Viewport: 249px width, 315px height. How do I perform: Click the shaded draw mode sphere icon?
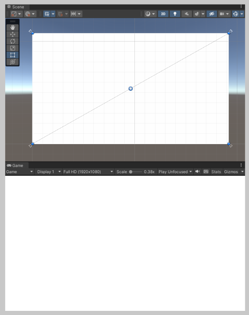point(148,14)
